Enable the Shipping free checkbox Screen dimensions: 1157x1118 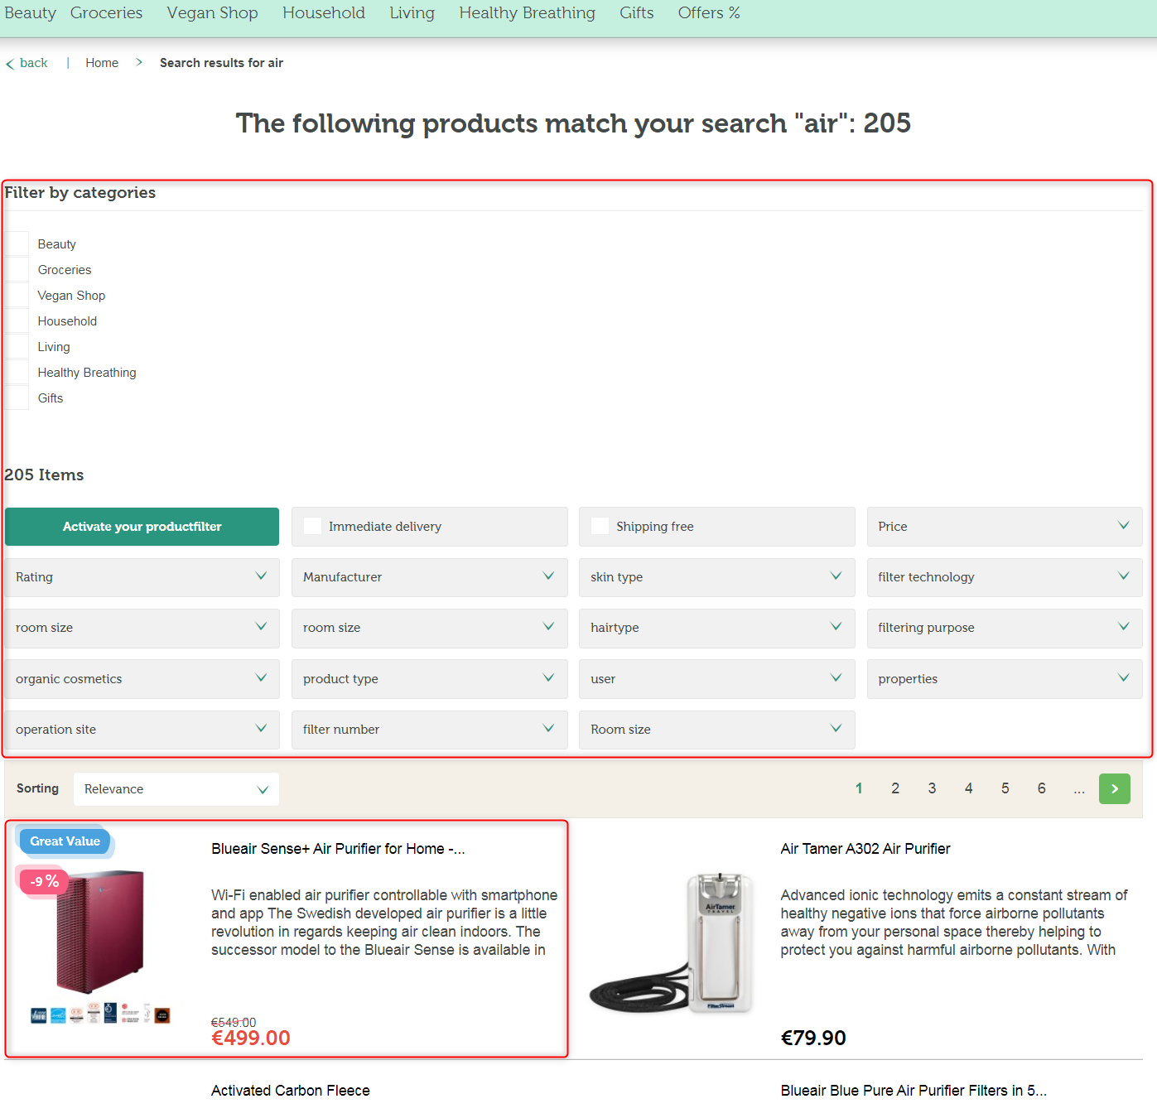[600, 527]
